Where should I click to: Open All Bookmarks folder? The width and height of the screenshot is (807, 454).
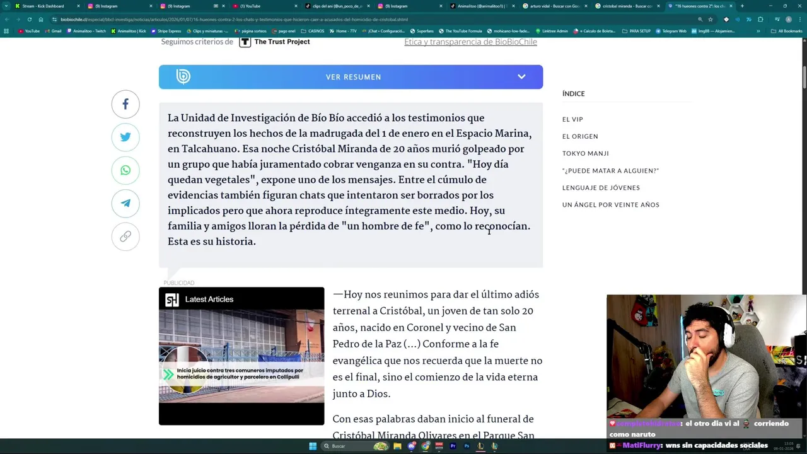(787, 31)
